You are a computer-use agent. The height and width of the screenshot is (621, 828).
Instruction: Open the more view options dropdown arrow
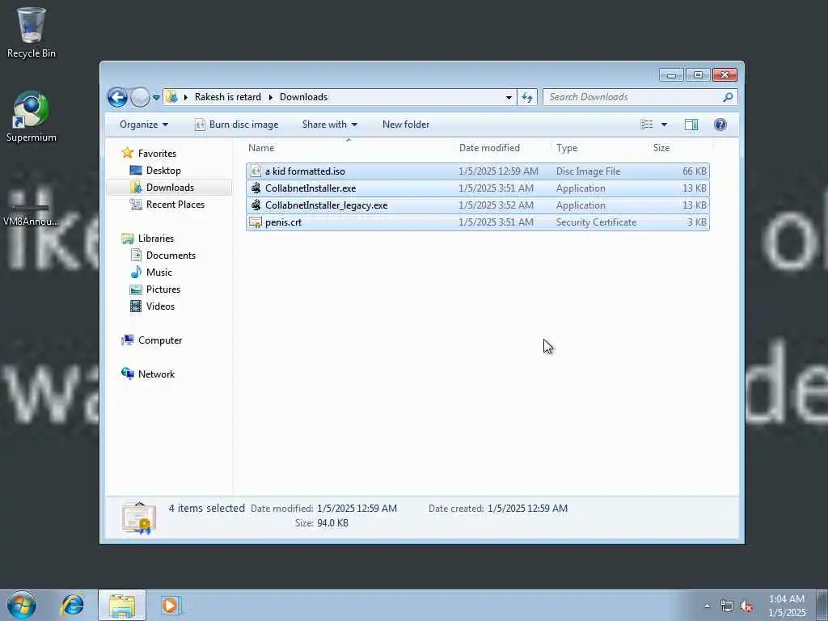tap(665, 125)
